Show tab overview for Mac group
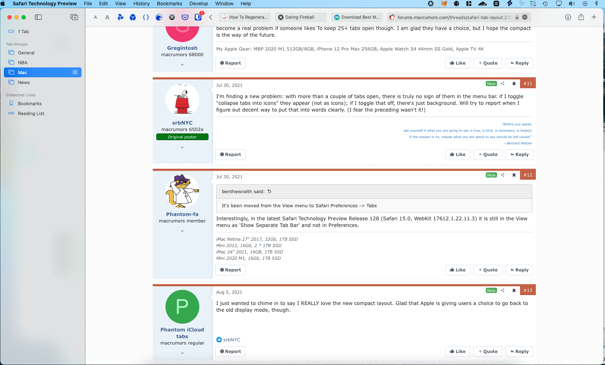Viewport: 605px width, 365px height. coord(75,72)
